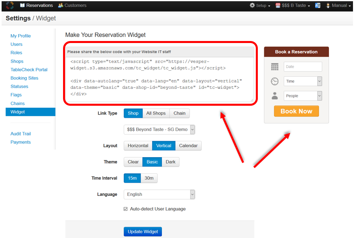This screenshot has height=238, width=355.
Task: Click the Customers people icon
Action: click(x=61, y=5)
